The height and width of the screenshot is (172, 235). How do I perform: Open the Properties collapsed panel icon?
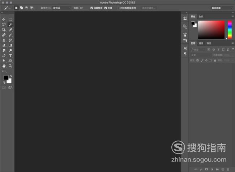[x=185, y=18]
